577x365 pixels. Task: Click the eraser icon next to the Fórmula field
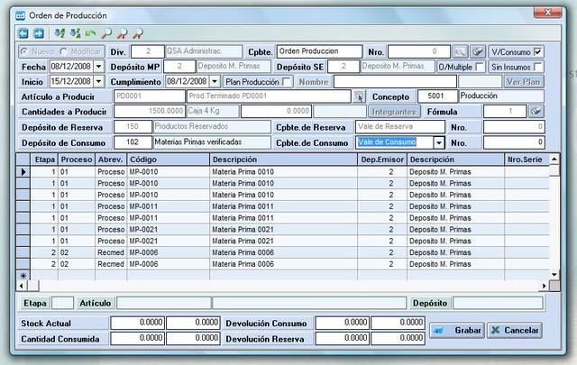536,111
